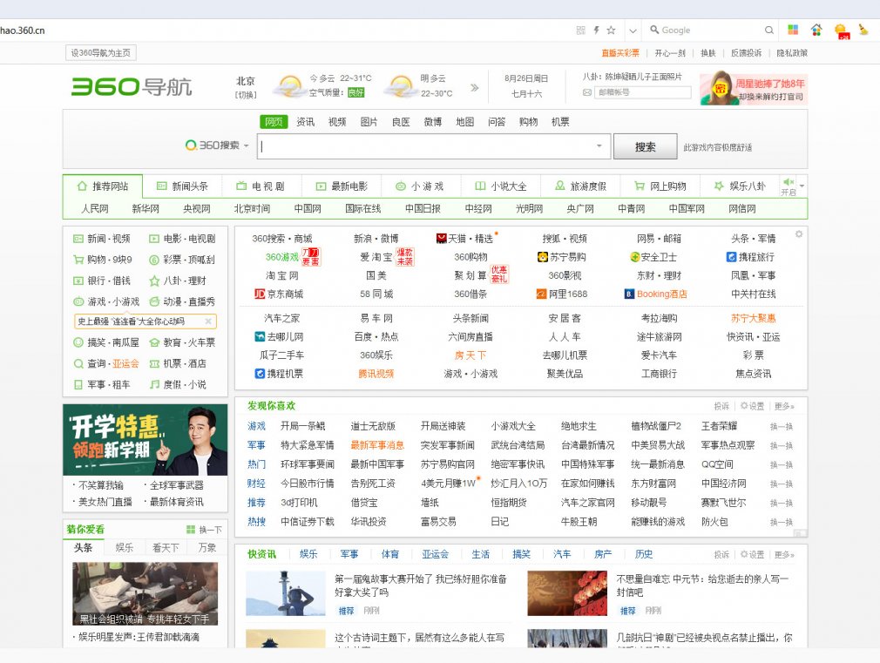This screenshot has height=663, width=880.
Task: Focus the main 360 search input field
Action: pos(433,146)
